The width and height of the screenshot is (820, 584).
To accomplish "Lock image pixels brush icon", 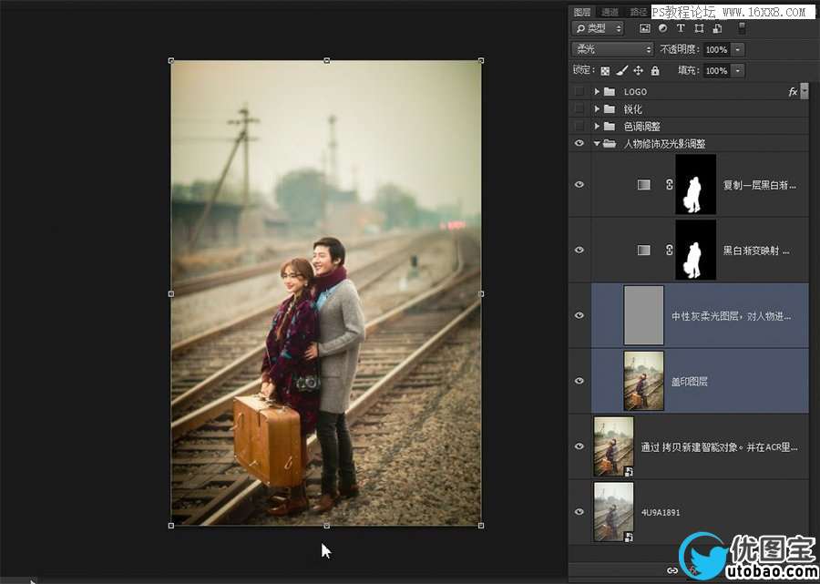I will pyautogui.click(x=621, y=71).
